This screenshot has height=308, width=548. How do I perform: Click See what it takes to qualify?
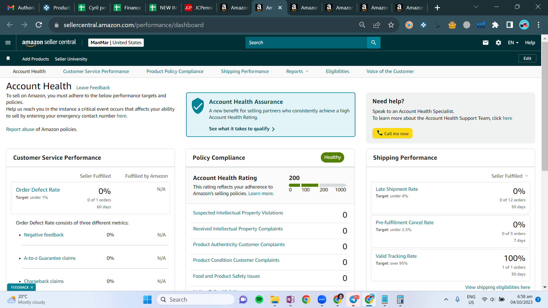pos(242,129)
